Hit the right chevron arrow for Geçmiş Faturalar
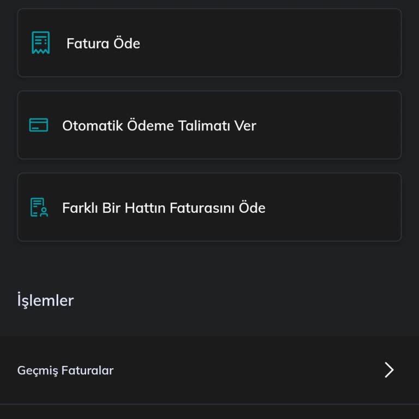Viewport: 419px width, 419px height. coord(388,370)
